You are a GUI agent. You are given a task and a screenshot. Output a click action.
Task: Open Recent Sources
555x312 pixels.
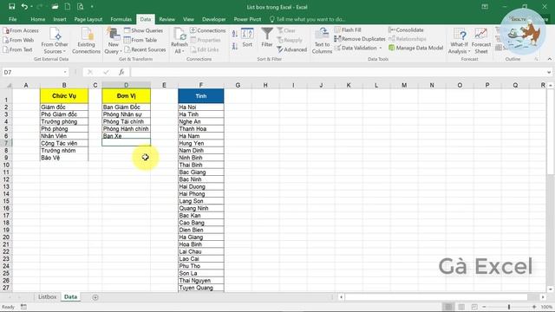pyautogui.click(x=145, y=49)
